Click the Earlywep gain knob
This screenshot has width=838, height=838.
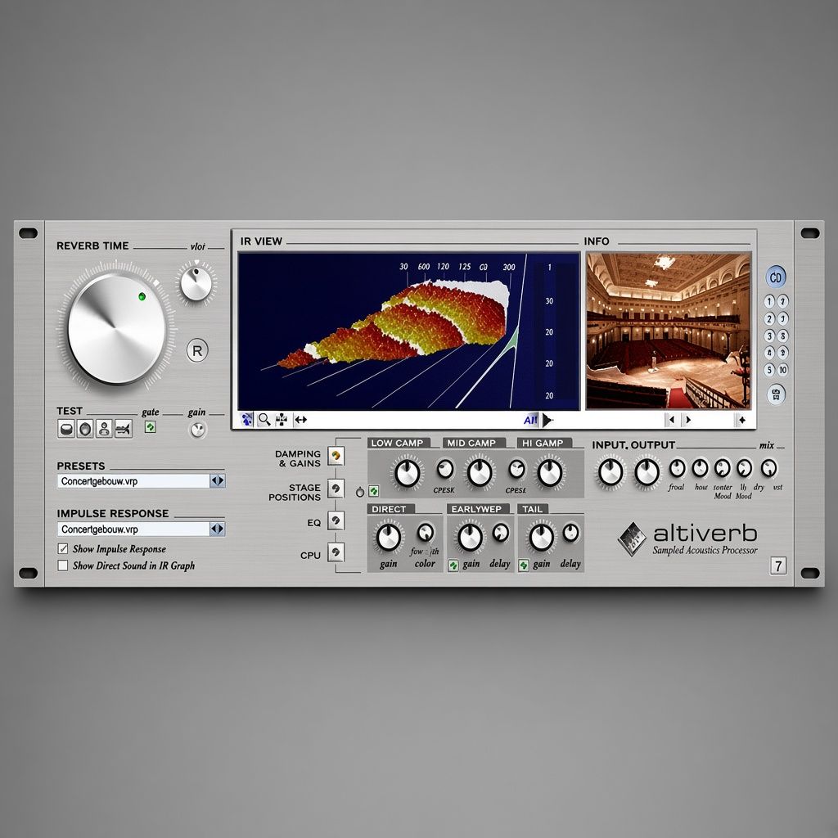coord(471,537)
